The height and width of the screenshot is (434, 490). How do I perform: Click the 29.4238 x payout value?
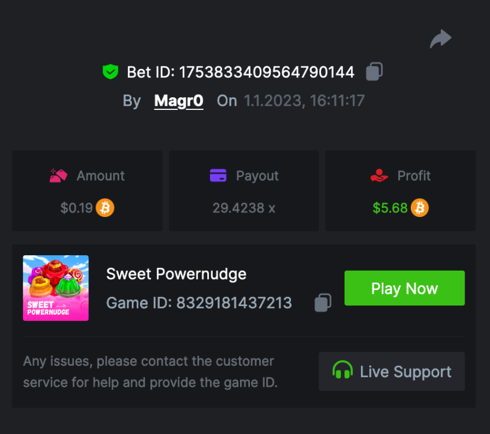coord(244,208)
